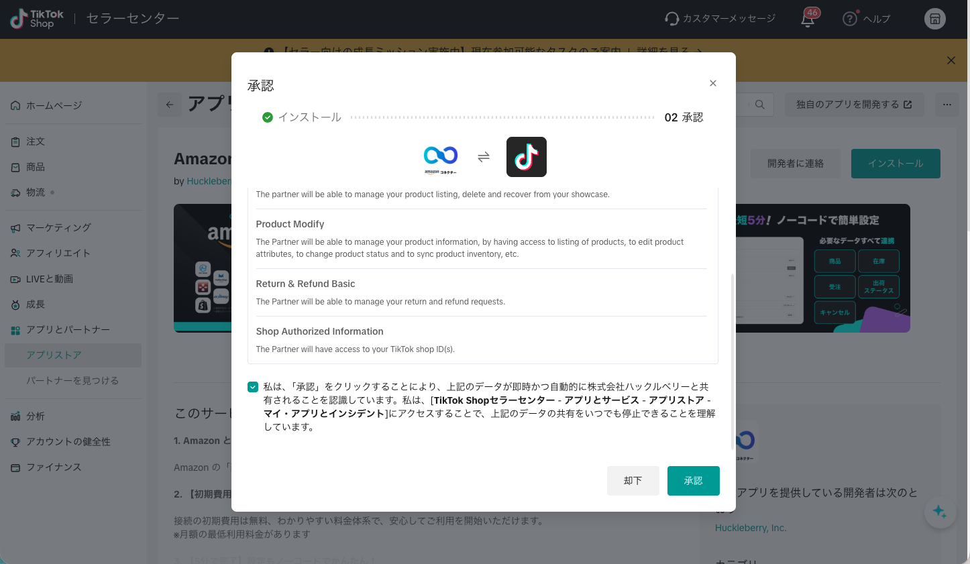
Task: Click the 承認 dialog title text
Action: [x=260, y=86]
